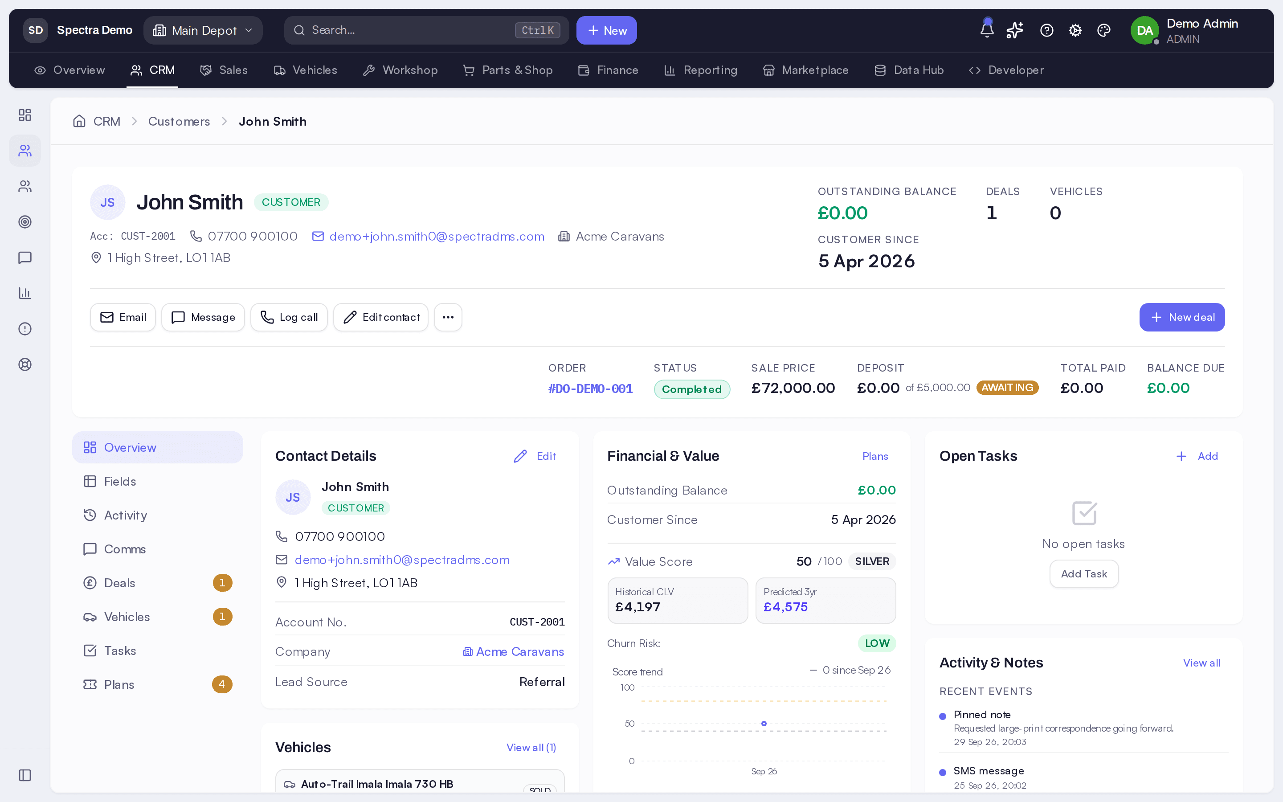Open the AI sparkles assistant icon
This screenshot has height=802, width=1283.
[1015, 30]
